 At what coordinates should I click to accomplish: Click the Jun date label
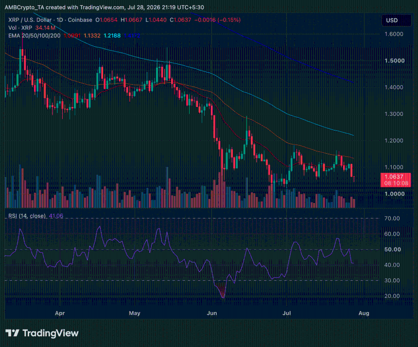(212, 313)
